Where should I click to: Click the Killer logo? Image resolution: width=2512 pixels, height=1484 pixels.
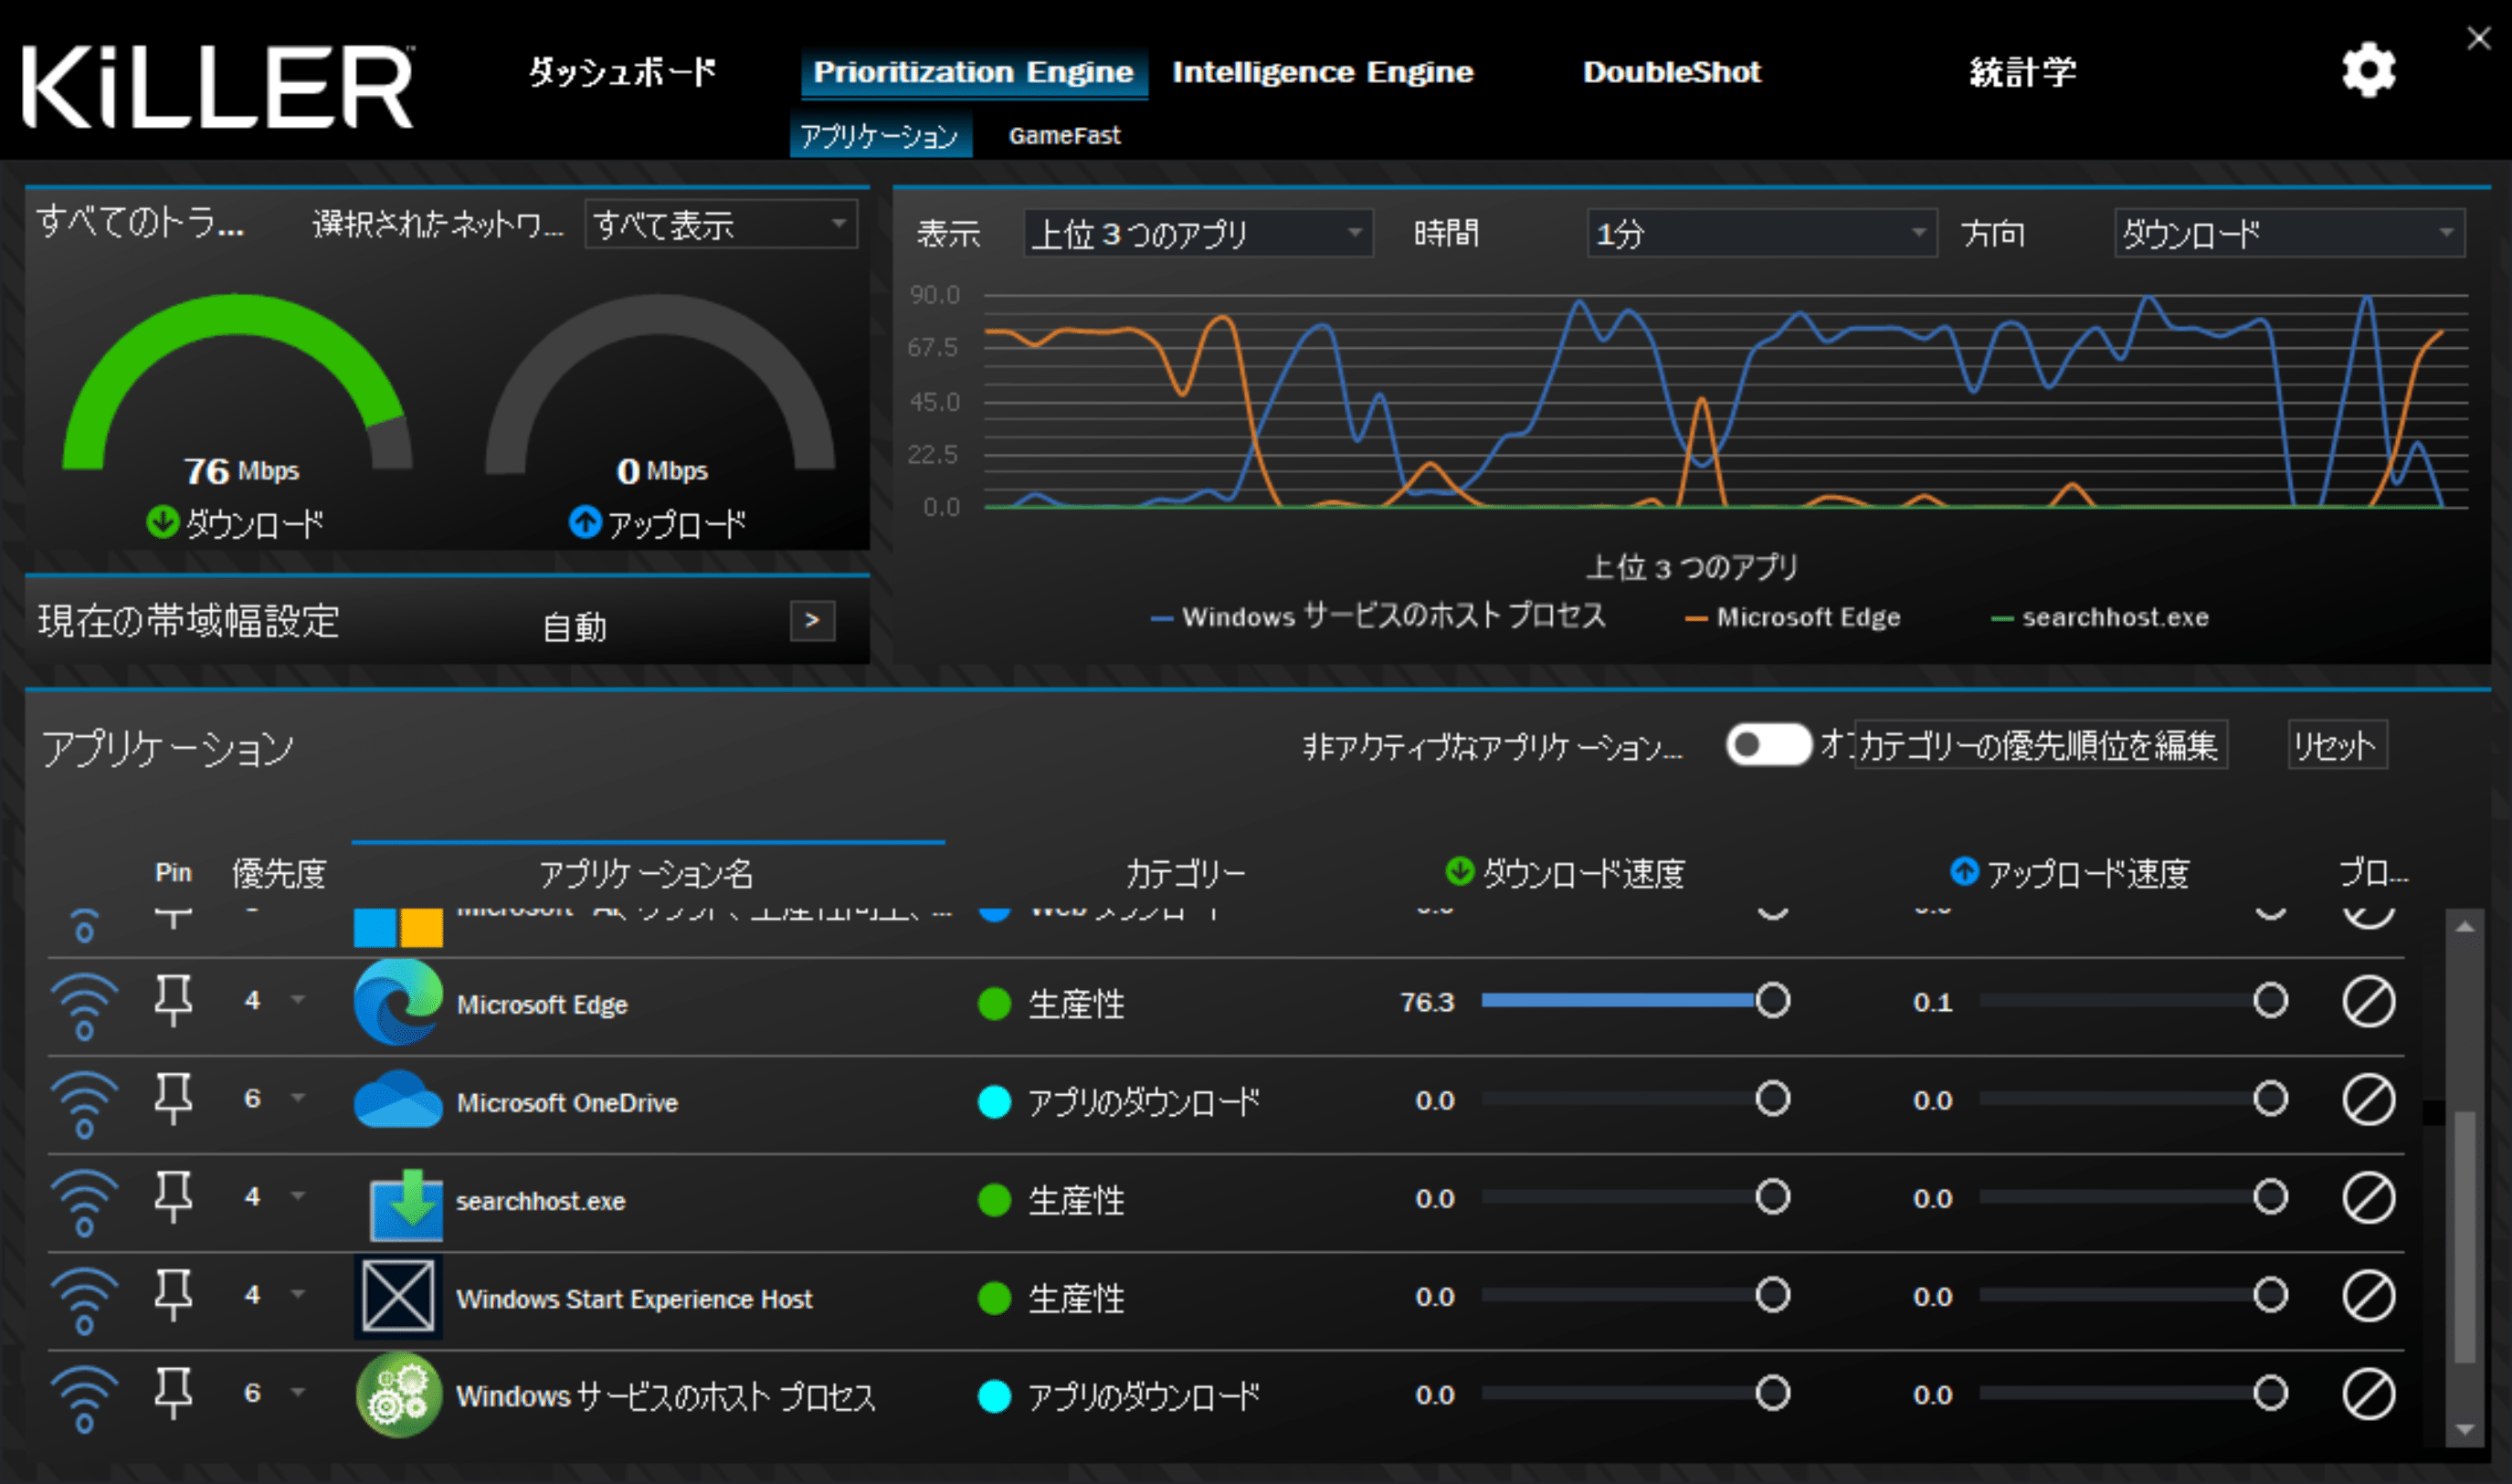tap(217, 87)
